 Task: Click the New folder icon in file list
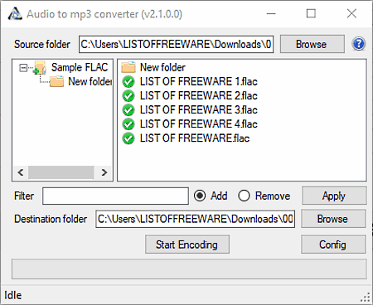tap(128, 67)
